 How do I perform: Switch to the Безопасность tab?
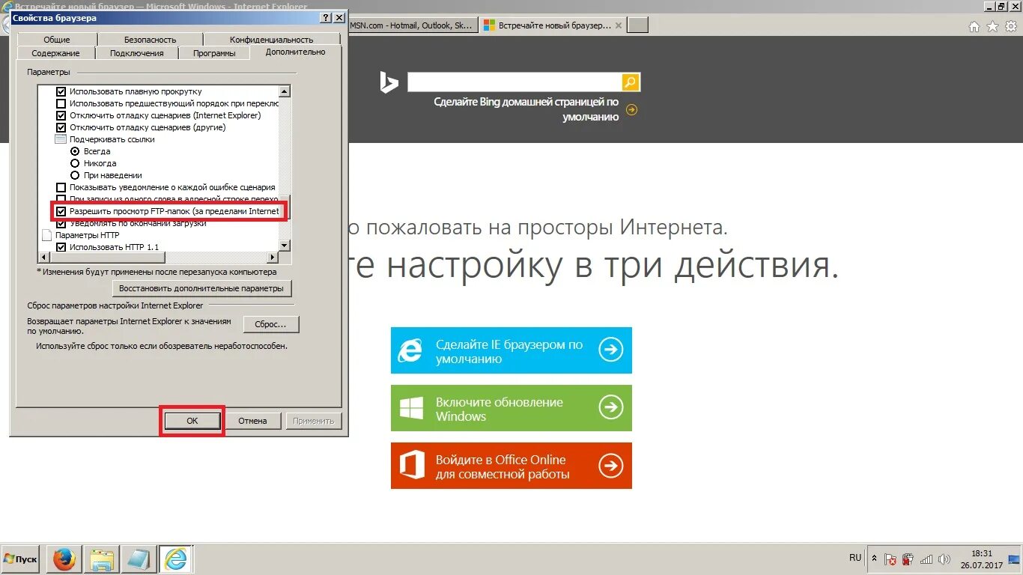point(150,40)
